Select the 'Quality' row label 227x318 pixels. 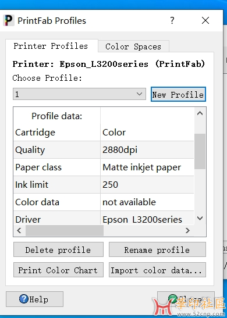(x=57, y=150)
